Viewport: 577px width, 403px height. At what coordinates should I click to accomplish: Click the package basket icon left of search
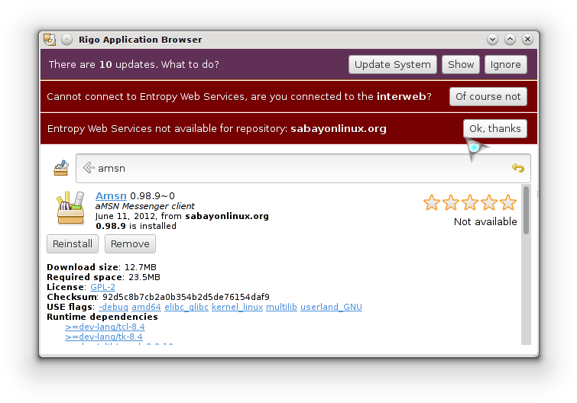click(x=61, y=168)
